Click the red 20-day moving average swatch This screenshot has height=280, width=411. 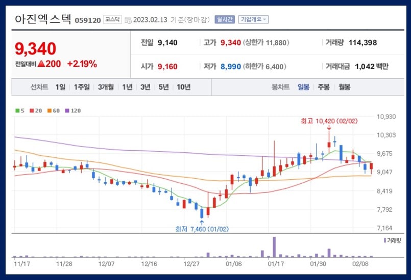coord(32,110)
